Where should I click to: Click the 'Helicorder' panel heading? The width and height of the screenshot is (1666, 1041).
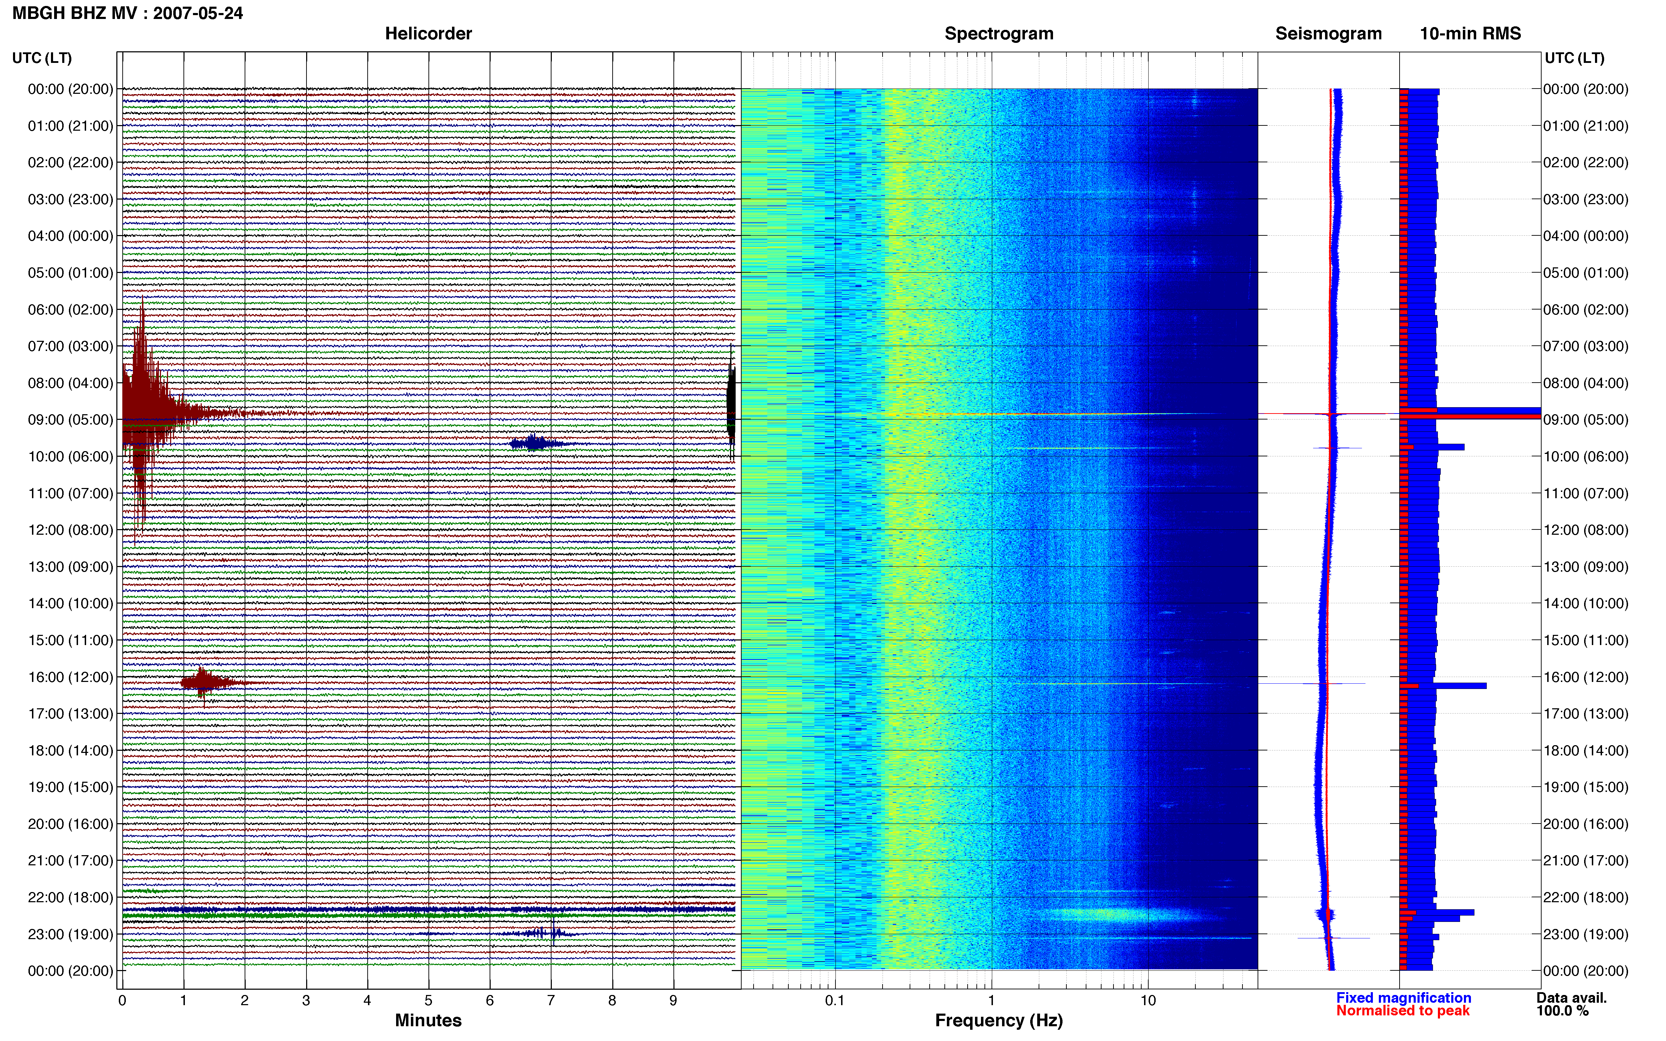(x=428, y=34)
